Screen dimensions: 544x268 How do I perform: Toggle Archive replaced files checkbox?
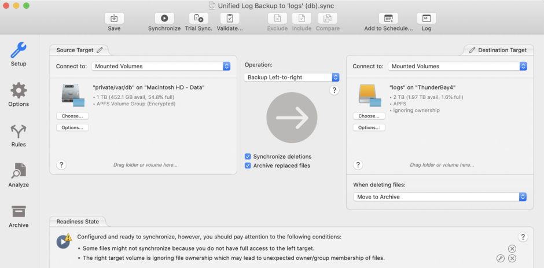pos(248,166)
